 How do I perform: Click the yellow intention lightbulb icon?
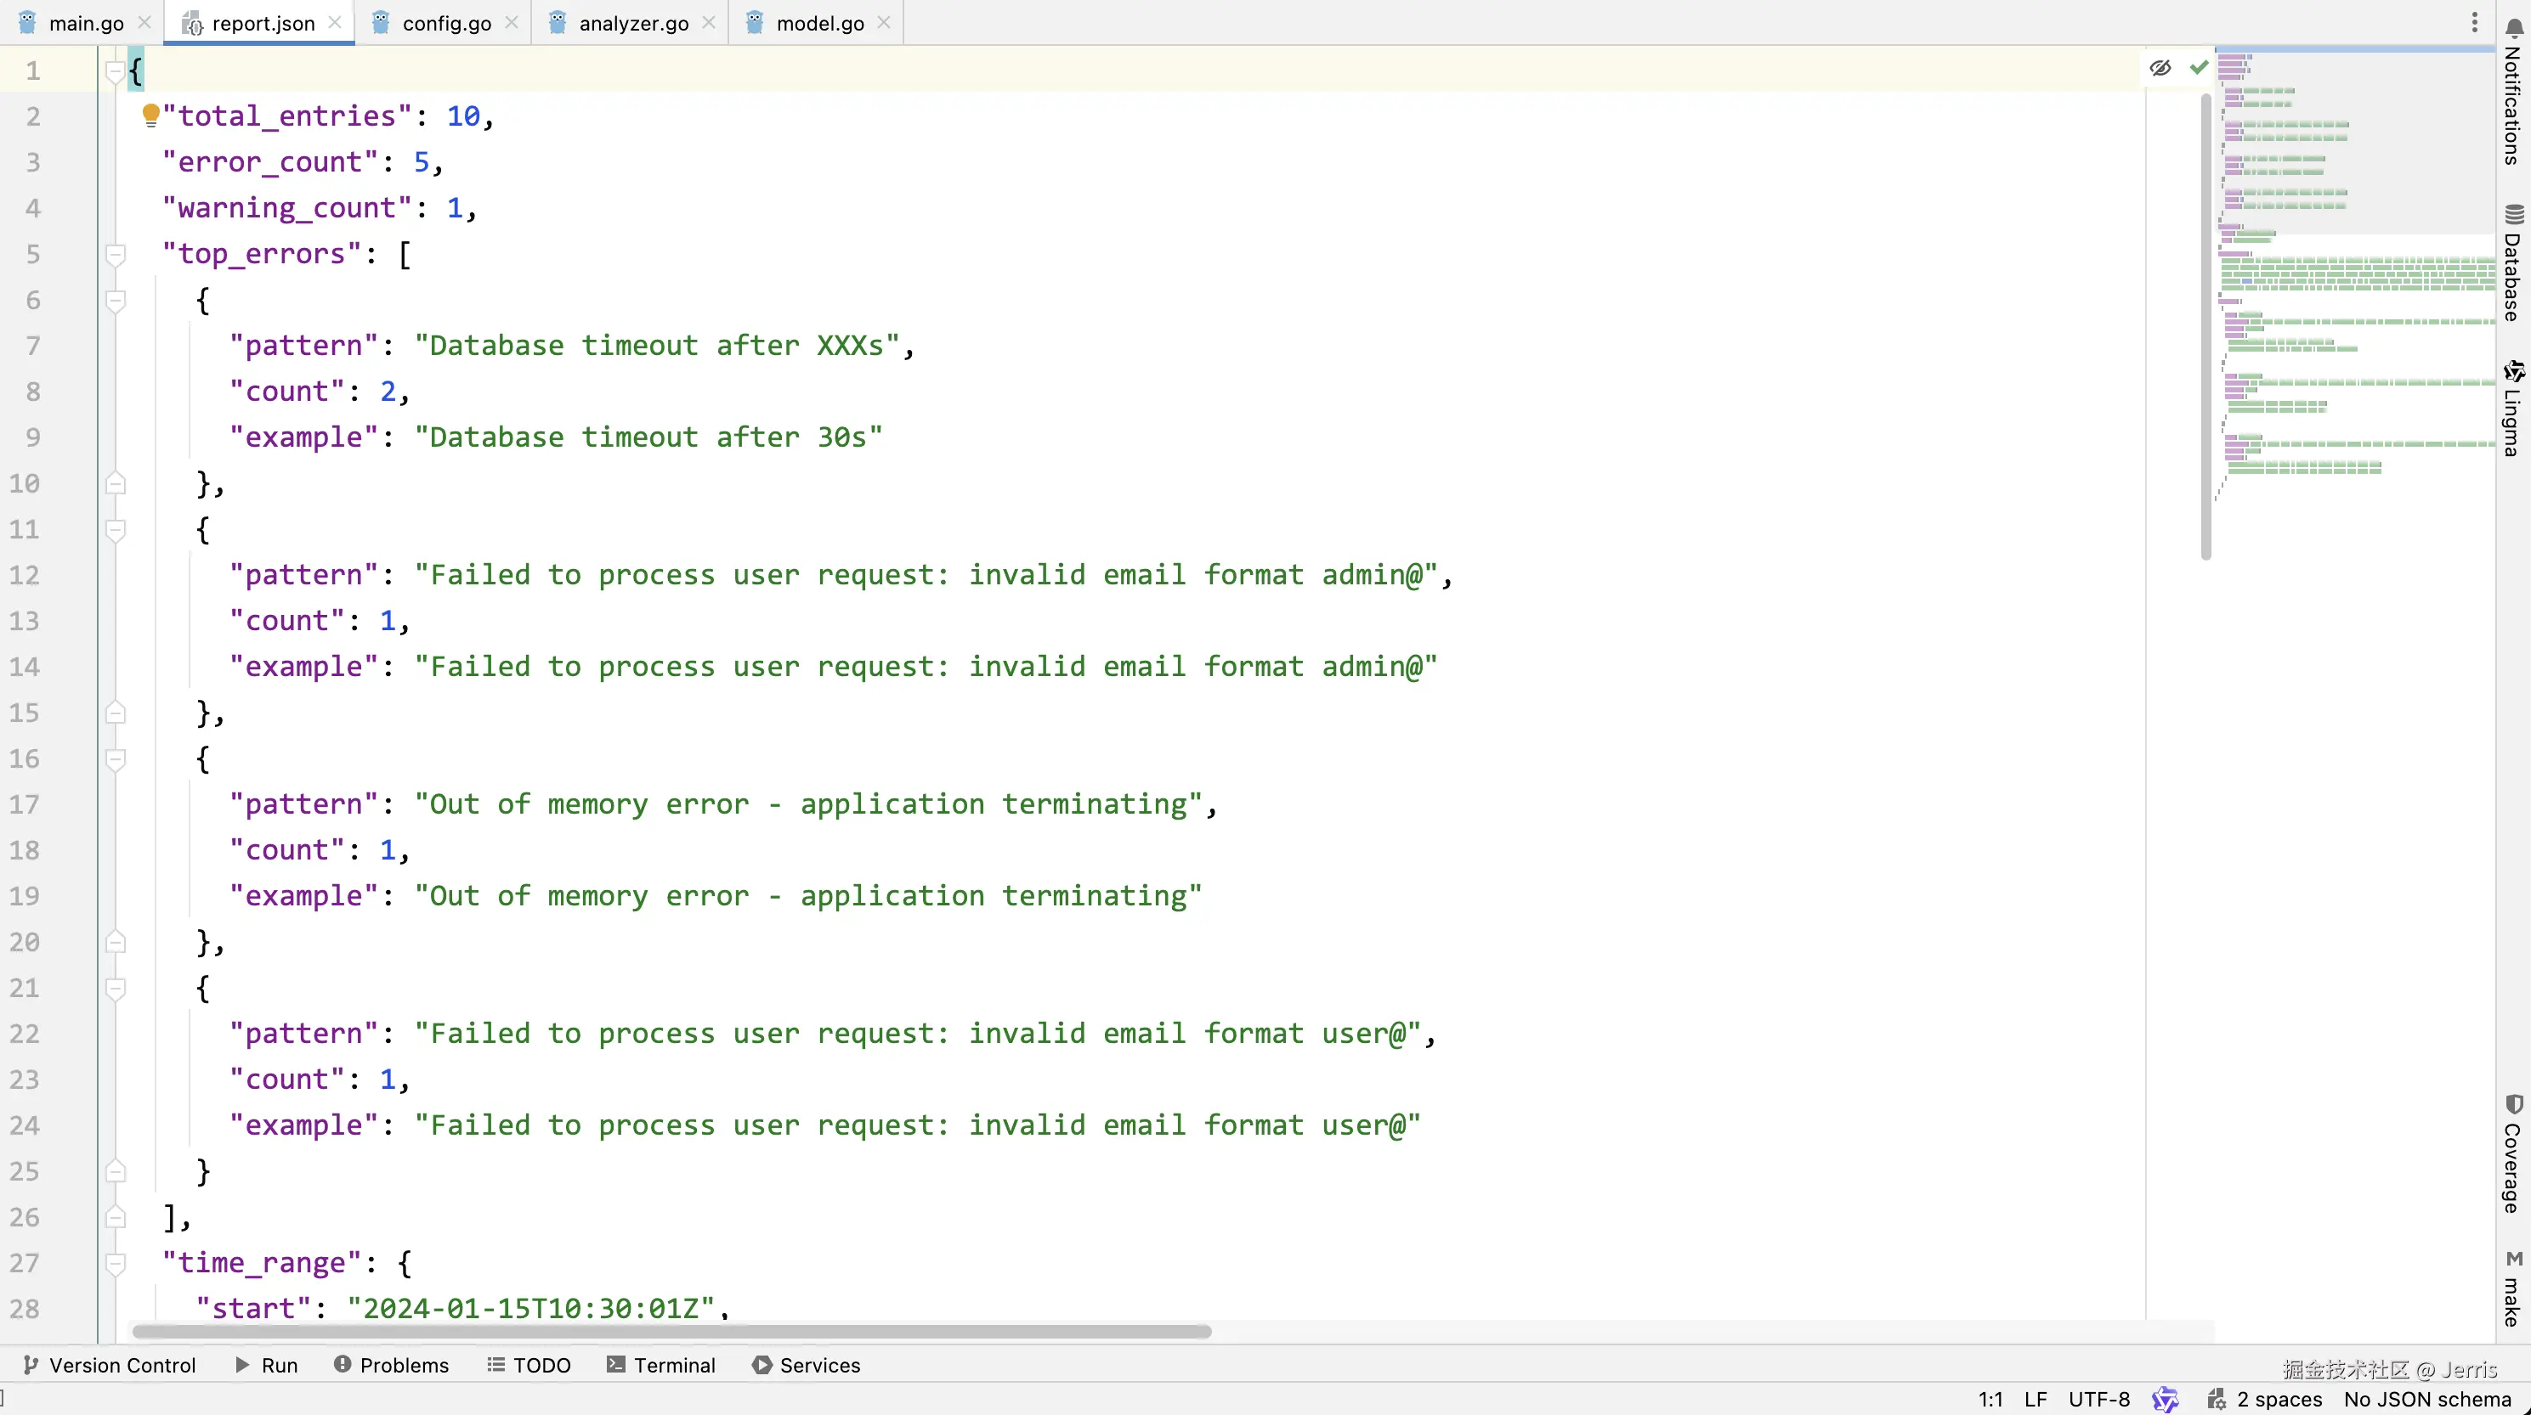[150, 115]
